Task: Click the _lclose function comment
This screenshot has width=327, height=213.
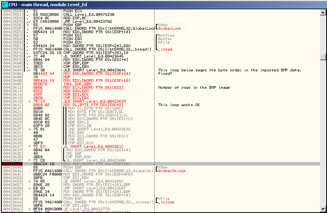Action: (x=166, y=202)
